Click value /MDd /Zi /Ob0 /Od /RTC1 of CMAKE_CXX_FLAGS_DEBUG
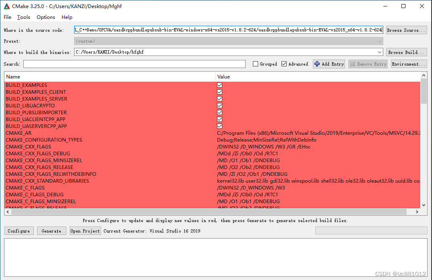This screenshot has height=280, width=432. coord(248,154)
